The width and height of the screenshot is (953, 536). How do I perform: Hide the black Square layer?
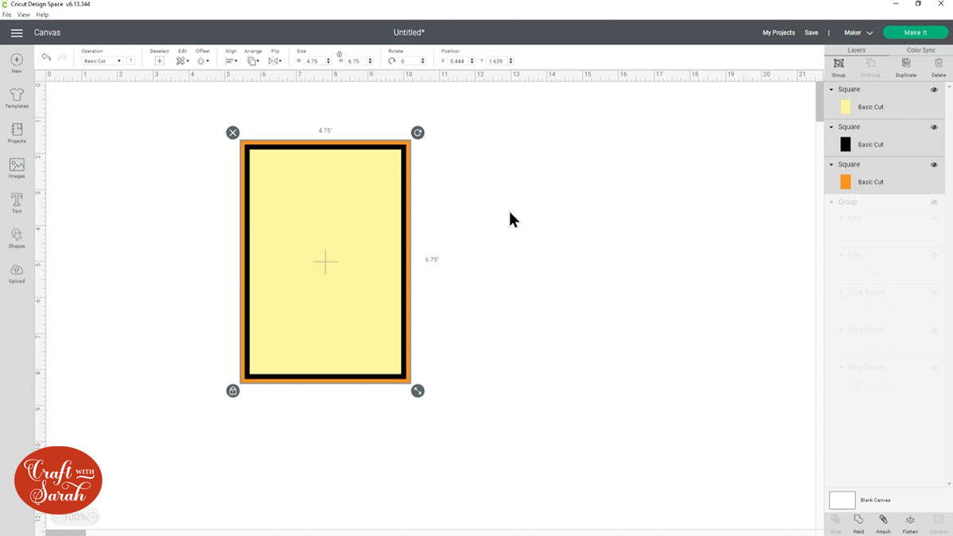pyautogui.click(x=934, y=127)
